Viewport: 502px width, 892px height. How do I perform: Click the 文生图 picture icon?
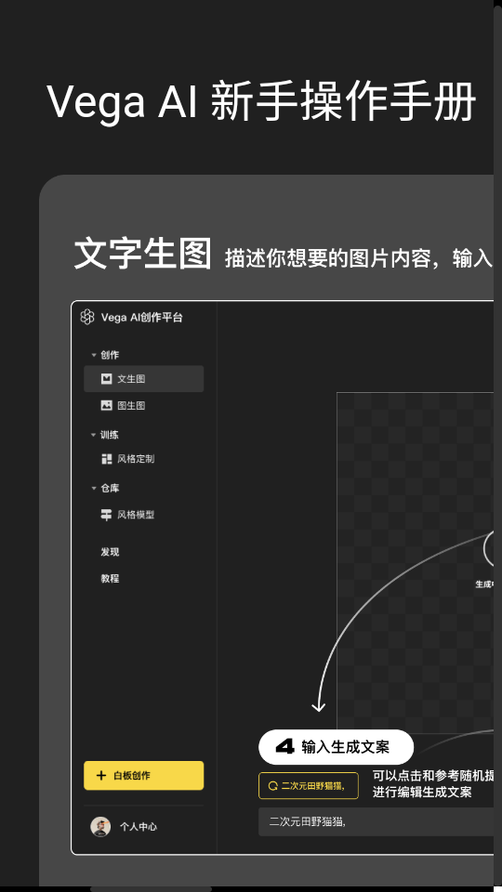106,379
